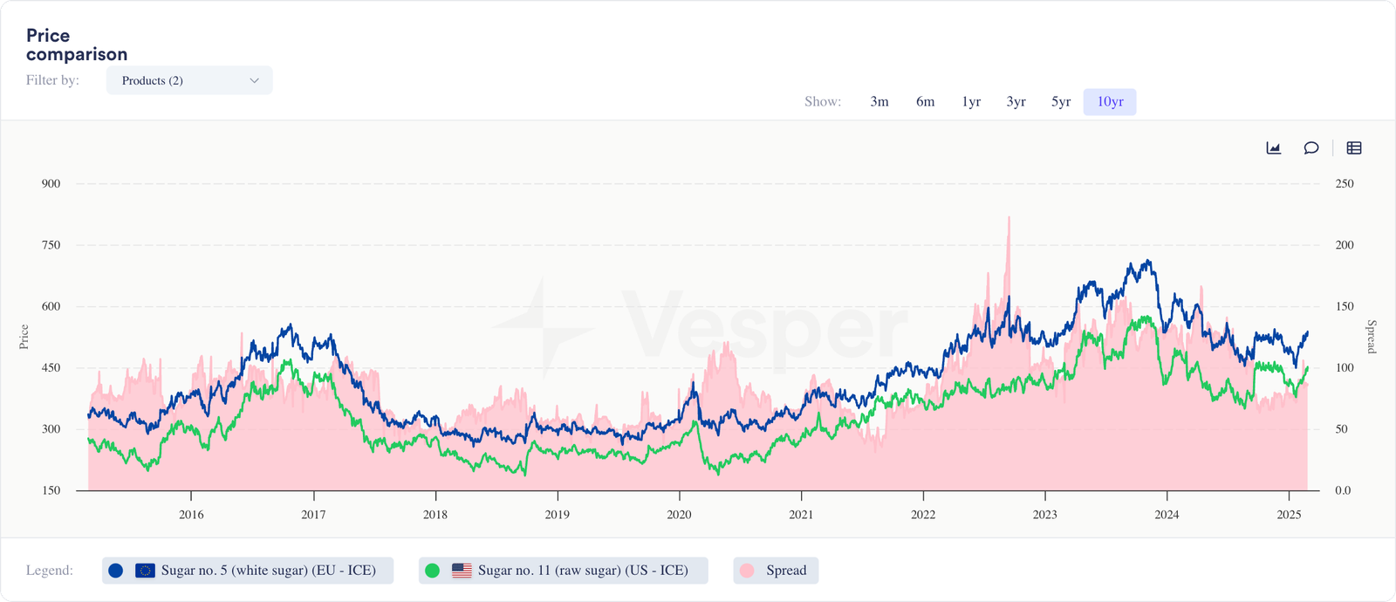Select the 5yr time range tab
1396x602 pixels.
(x=1060, y=101)
